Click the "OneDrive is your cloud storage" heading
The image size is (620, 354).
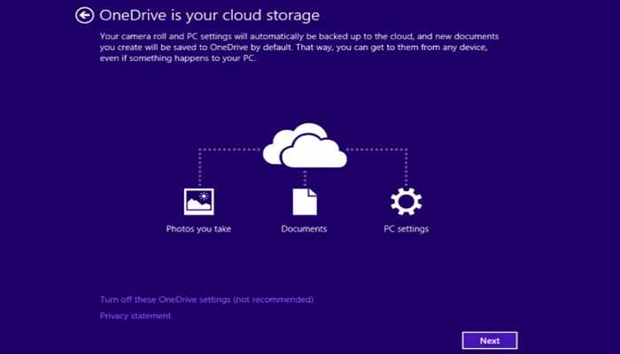pyautogui.click(x=209, y=15)
